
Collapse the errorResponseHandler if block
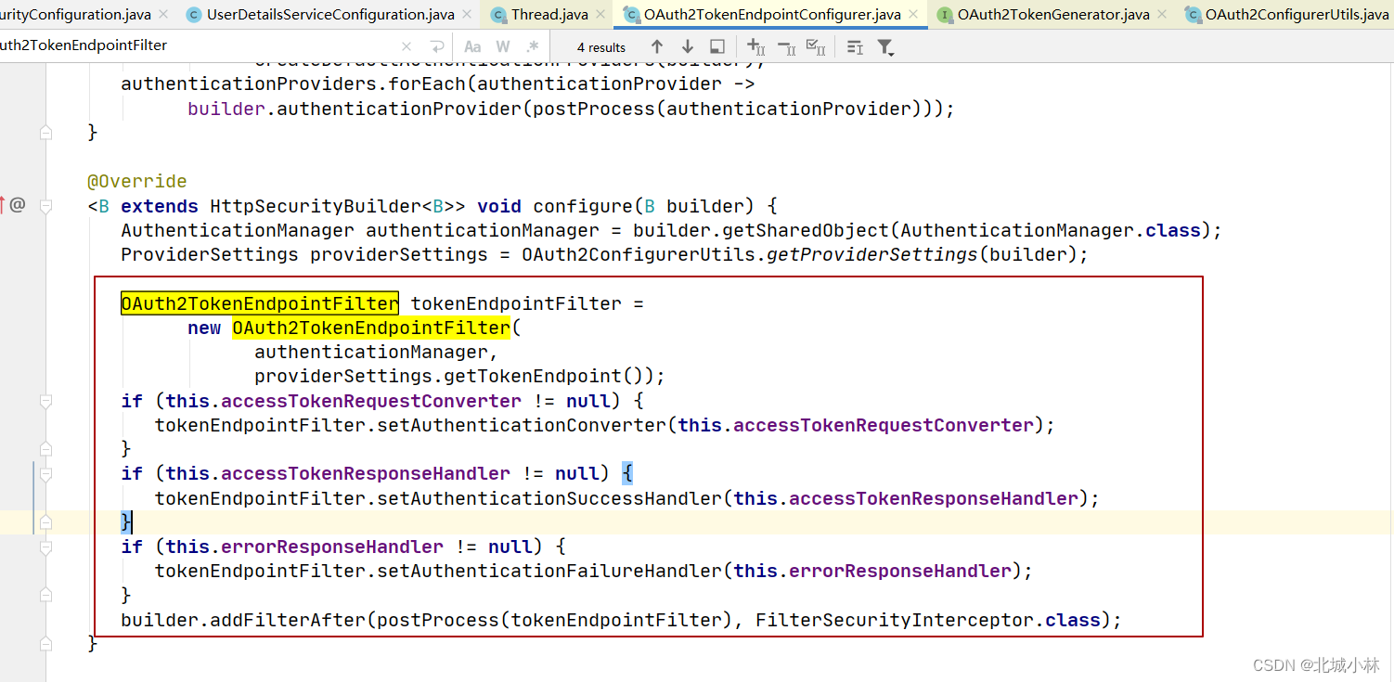pos(45,547)
